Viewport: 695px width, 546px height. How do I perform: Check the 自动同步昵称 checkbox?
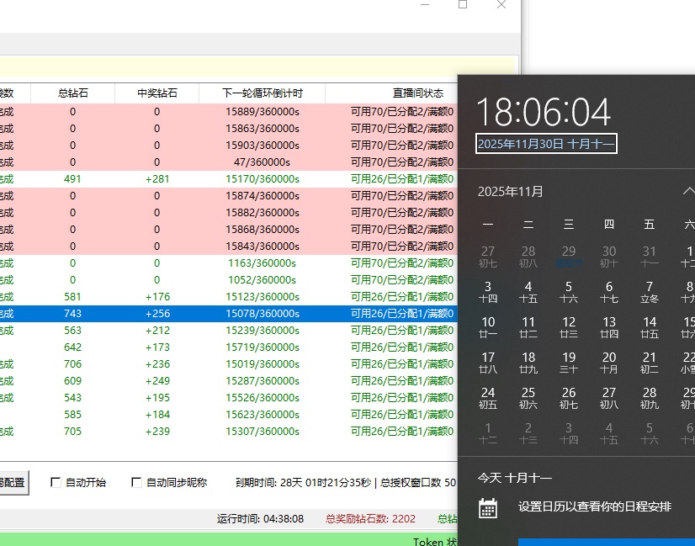coord(136,480)
